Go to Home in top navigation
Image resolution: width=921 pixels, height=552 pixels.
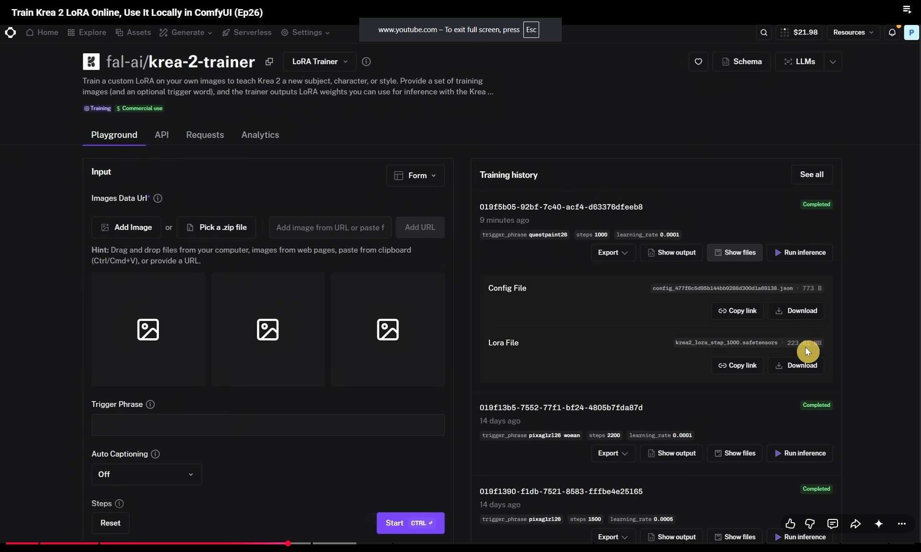point(42,33)
